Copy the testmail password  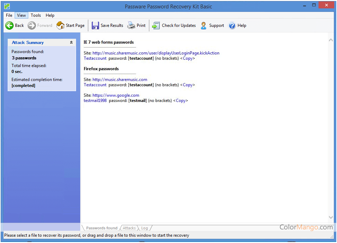click(181, 101)
